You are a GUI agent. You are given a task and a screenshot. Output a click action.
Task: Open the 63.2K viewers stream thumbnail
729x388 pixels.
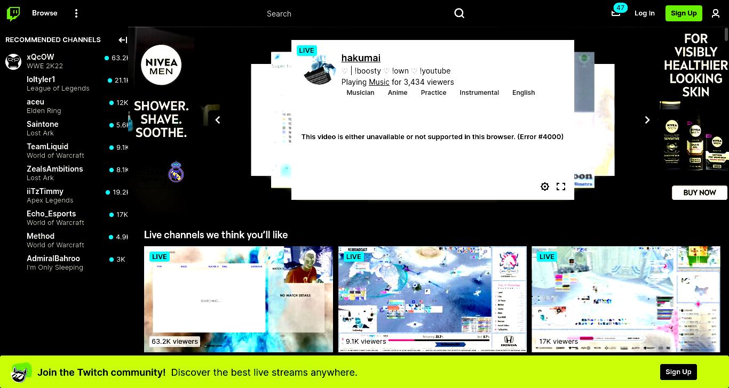click(239, 299)
